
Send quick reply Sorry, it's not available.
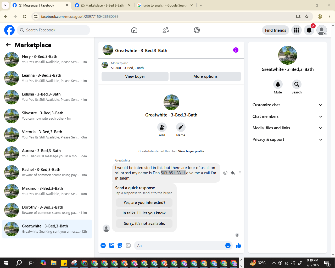[144, 224]
